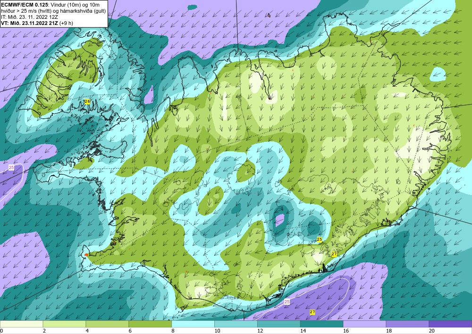Pick the dark teal 14–16 m/s legend swatch
Screen dimensions: 472x334
[x=321, y=324]
